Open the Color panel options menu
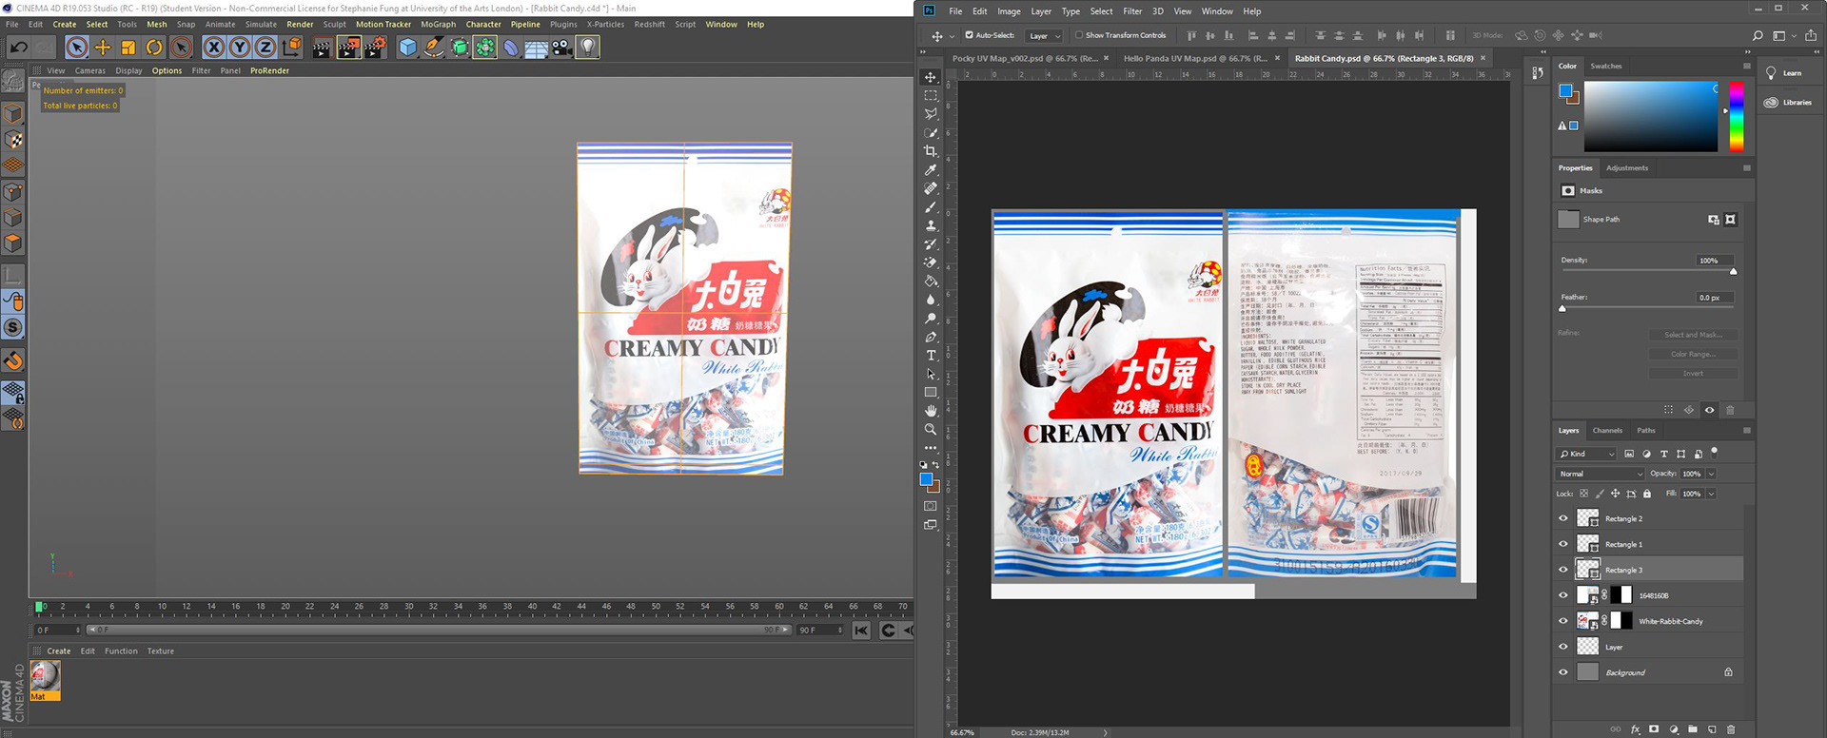This screenshot has width=1827, height=738. 1746,66
